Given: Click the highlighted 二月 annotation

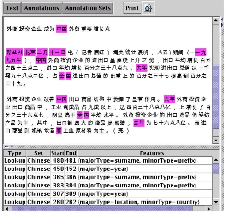Looking at the screenshot, I should click(x=42, y=52).
